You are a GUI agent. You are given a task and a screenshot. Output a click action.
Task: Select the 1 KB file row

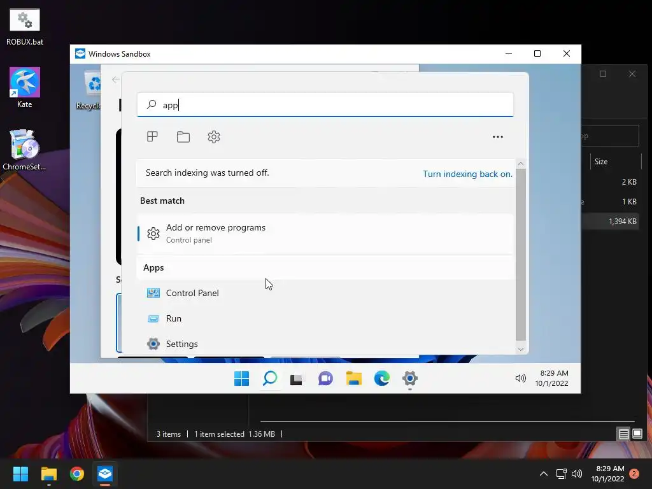tap(610, 202)
